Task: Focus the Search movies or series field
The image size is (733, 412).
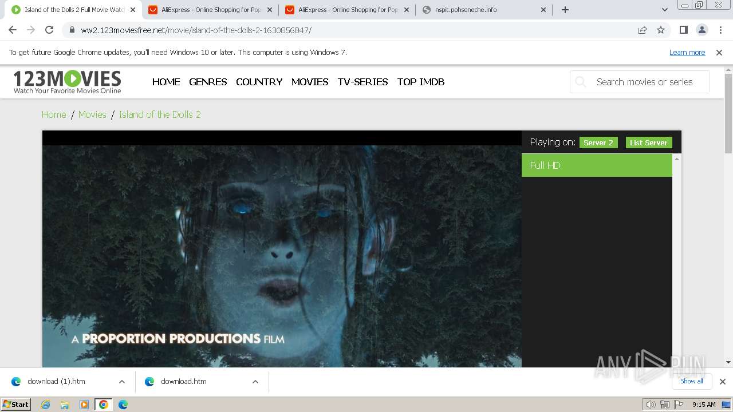Action: pyautogui.click(x=640, y=82)
